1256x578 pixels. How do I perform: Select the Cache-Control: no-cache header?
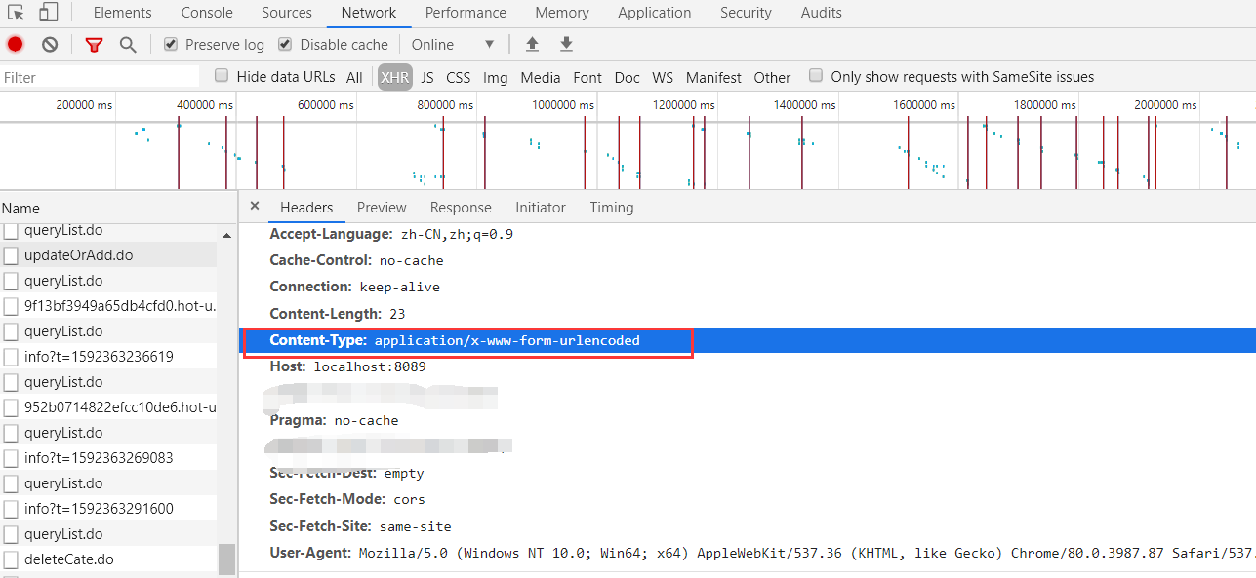356,260
